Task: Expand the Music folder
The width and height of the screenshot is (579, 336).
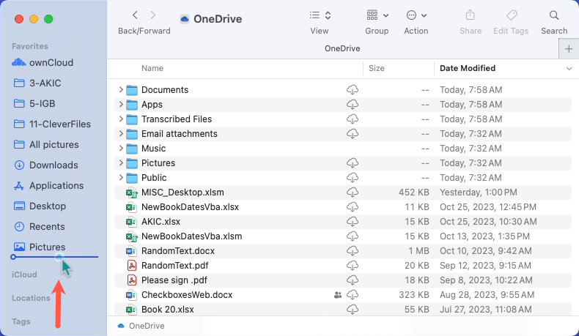Action: click(x=121, y=149)
